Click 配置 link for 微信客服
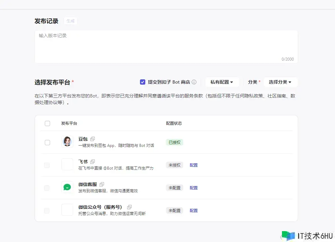 tap(194, 188)
